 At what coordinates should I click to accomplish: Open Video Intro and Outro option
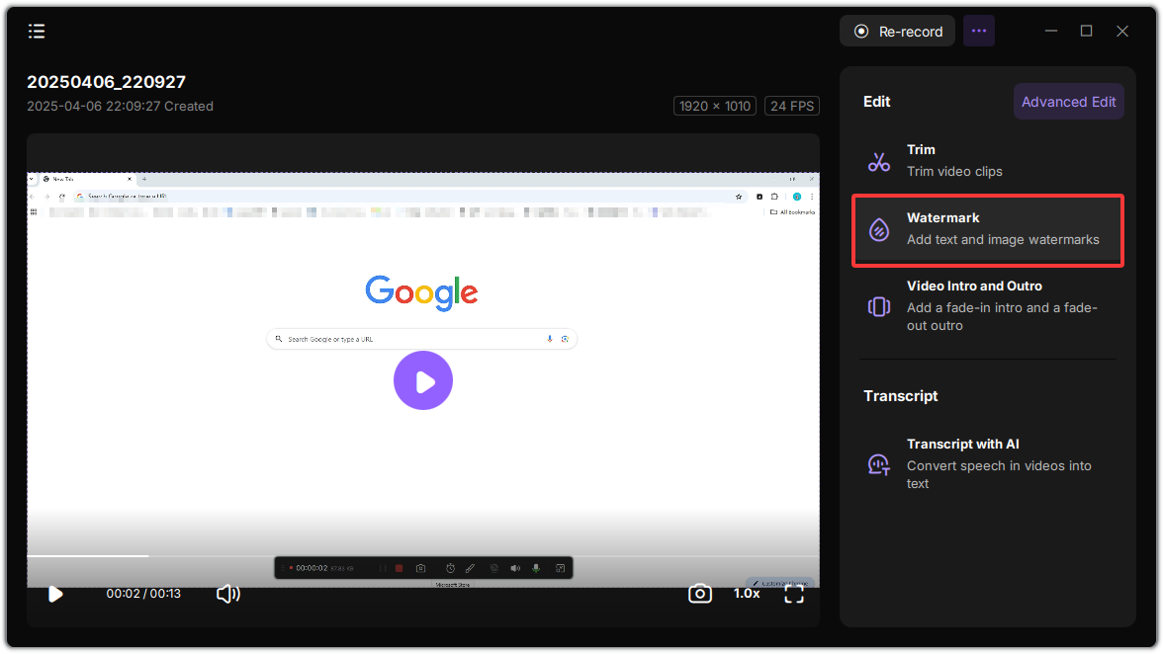point(987,306)
